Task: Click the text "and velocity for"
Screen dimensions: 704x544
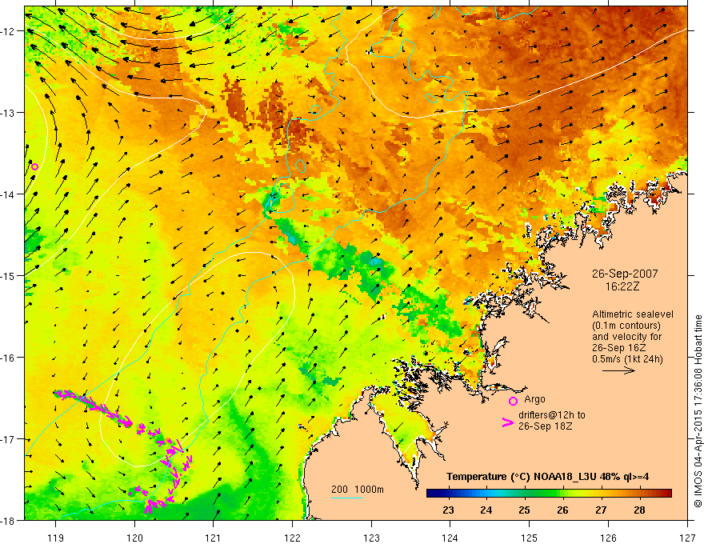Action: tap(626, 337)
